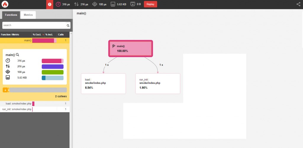Viewport: 303px width, 148px height.
Task: Switch to the Metrics tab
Action: (x=28, y=15)
